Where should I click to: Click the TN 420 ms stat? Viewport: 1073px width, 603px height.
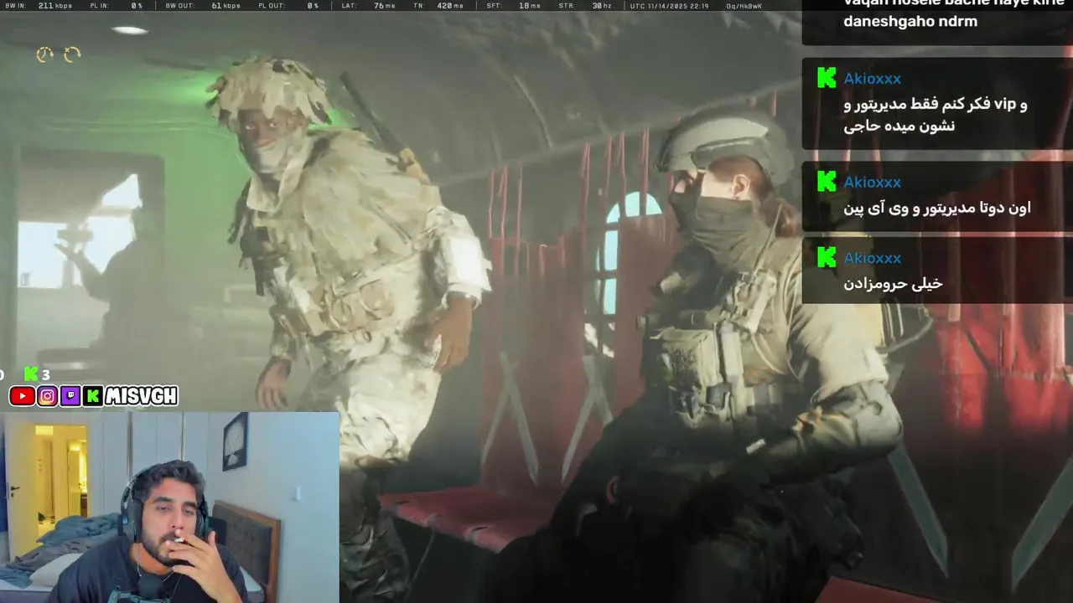click(x=439, y=5)
